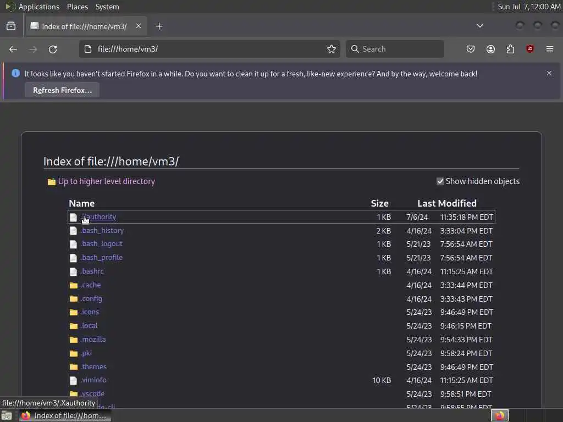Click the Firefox taskbar window button
563x422 pixels.
pos(65,415)
